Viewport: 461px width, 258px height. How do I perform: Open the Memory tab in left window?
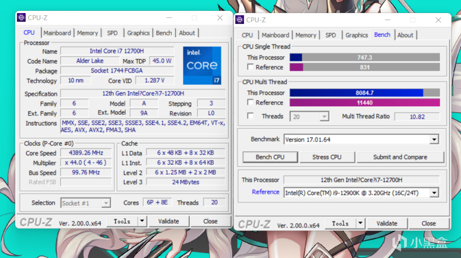pyautogui.click(x=88, y=33)
